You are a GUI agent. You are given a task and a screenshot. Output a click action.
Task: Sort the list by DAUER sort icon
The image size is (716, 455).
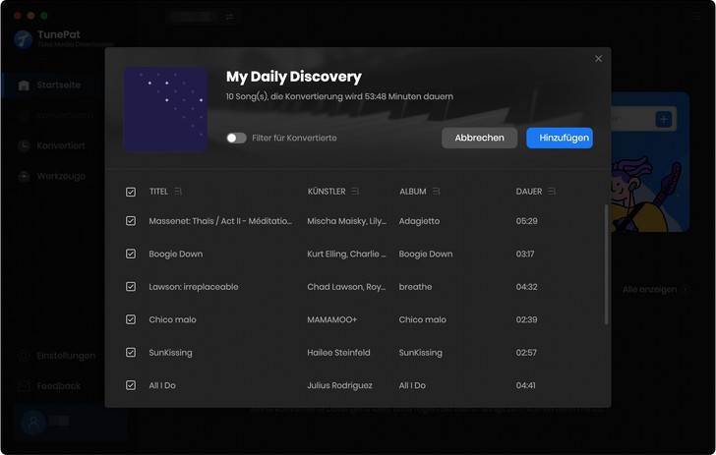tap(552, 192)
